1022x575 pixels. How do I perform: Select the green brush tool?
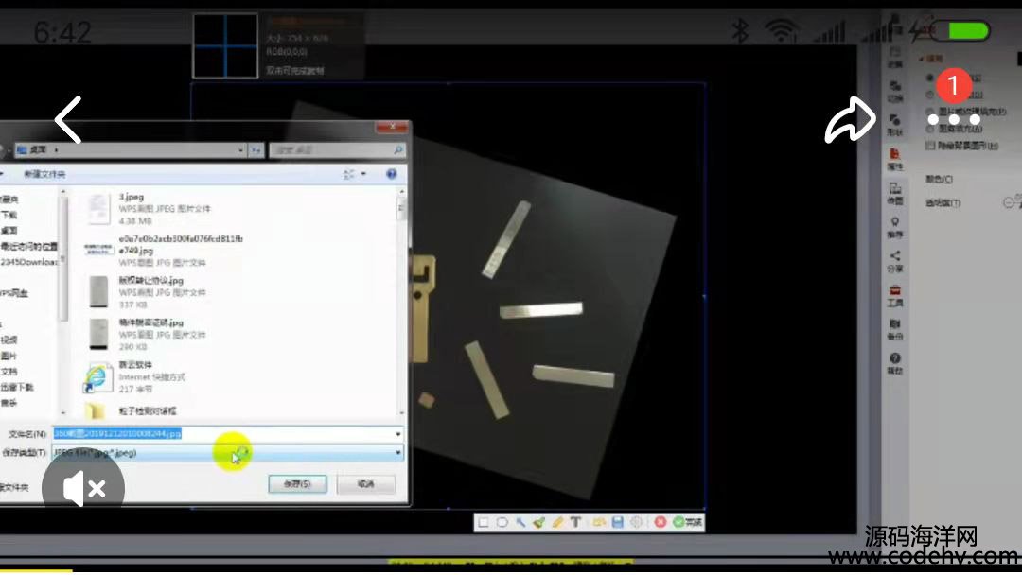click(539, 522)
